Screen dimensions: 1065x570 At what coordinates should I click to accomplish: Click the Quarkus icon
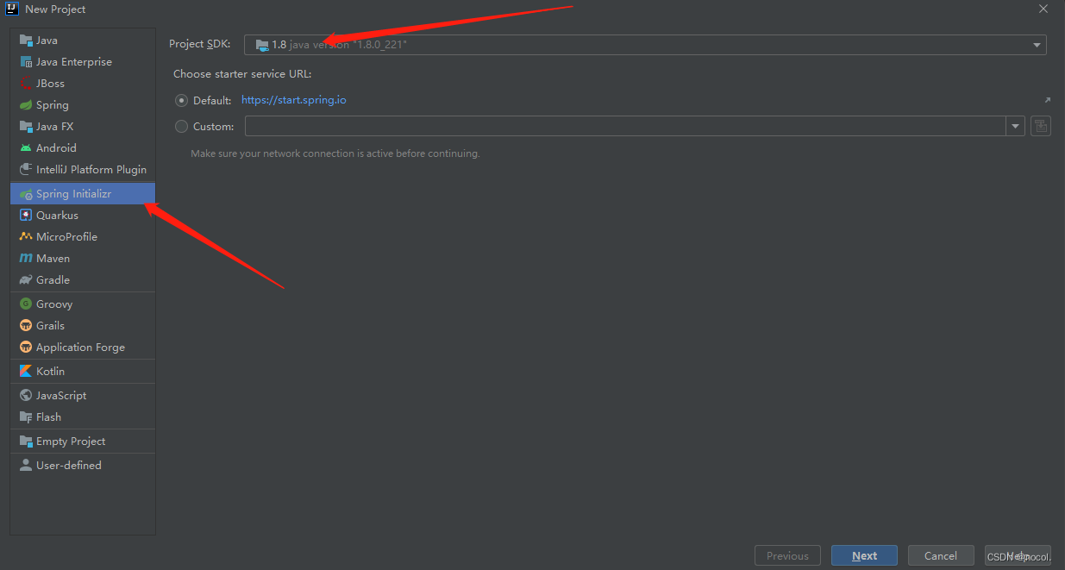26,216
